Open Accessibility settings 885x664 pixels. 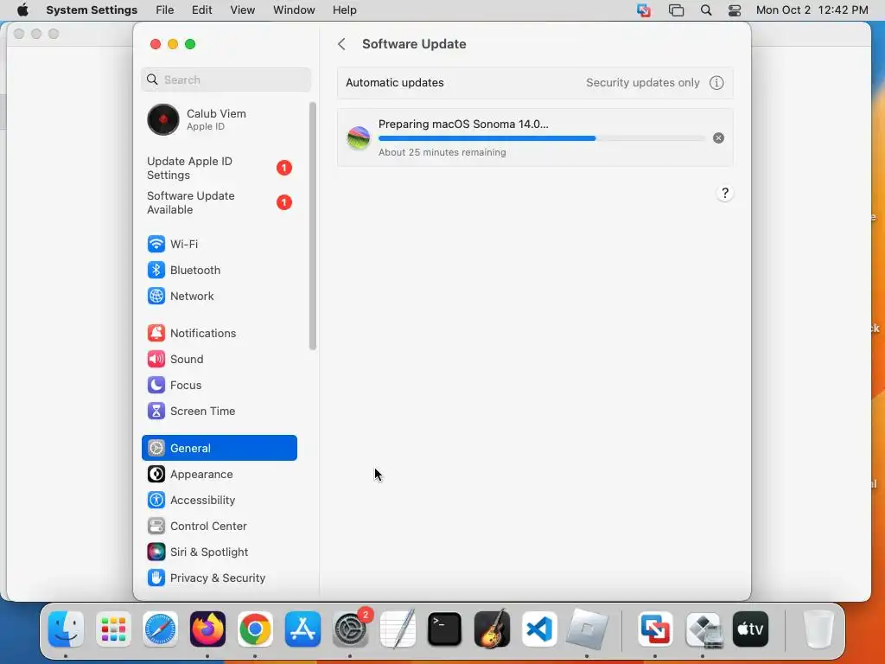tap(219, 501)
